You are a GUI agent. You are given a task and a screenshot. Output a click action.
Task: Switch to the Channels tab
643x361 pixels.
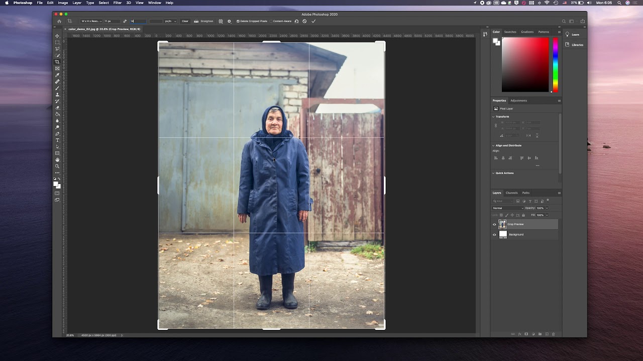(511, 193)
